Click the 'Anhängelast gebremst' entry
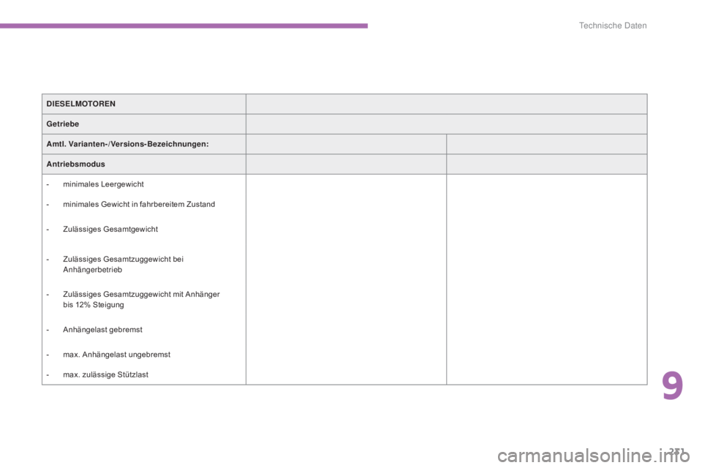702x468 pixels. coord(102,330)
